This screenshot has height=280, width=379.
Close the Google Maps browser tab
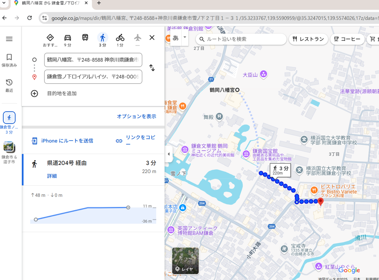(x=86, y=3)
